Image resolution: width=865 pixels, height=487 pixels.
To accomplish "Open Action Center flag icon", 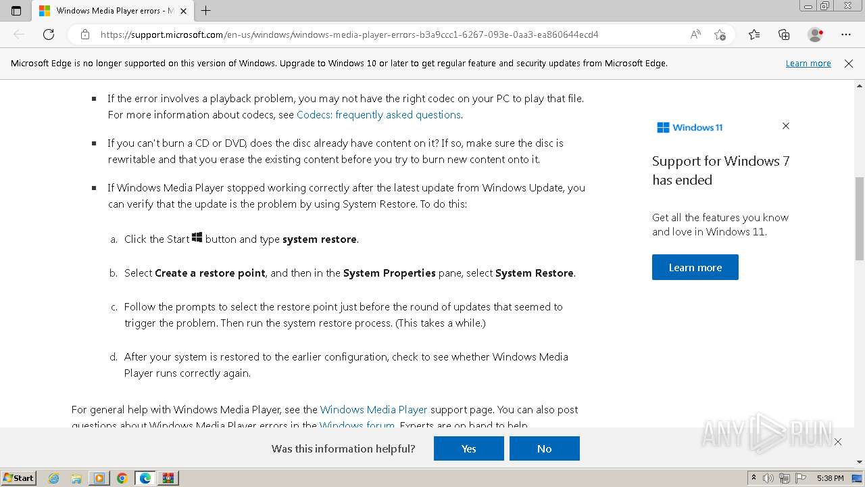I will (801, 478).
